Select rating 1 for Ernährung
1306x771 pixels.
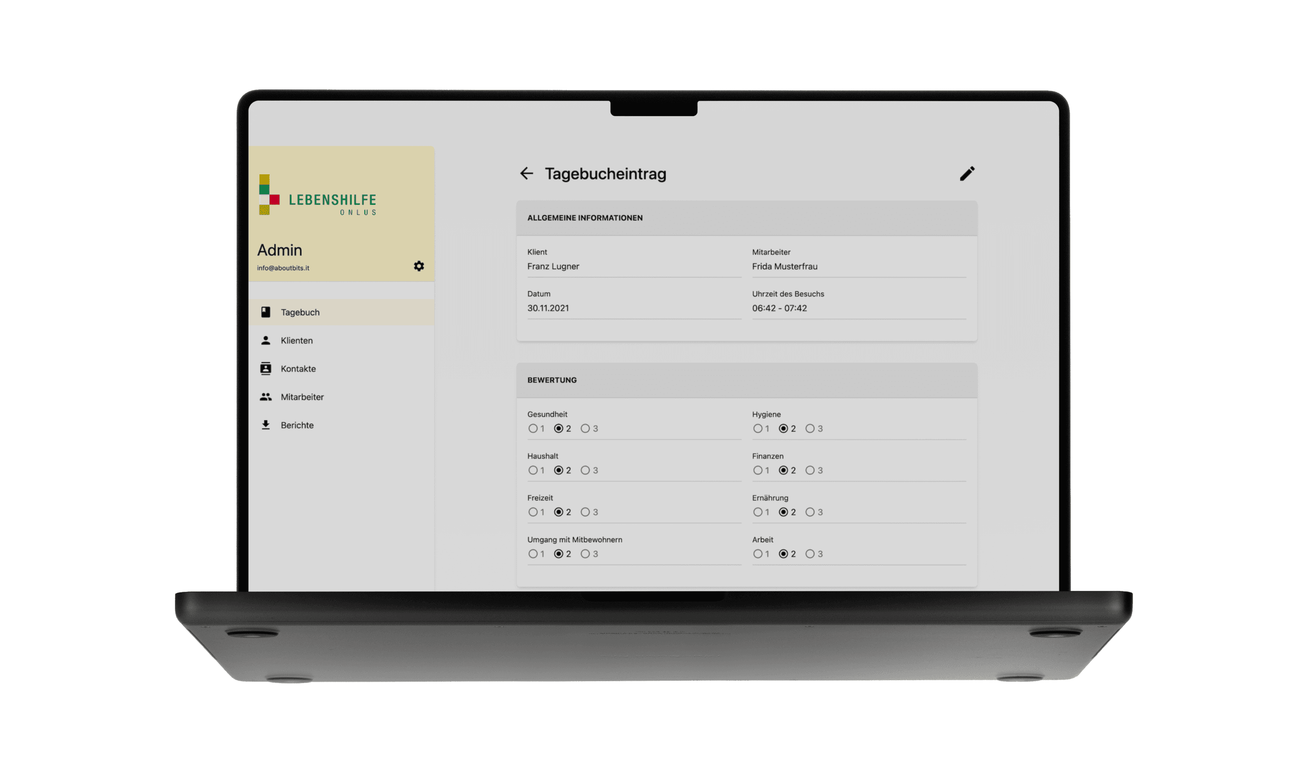(x=757, y=512)
